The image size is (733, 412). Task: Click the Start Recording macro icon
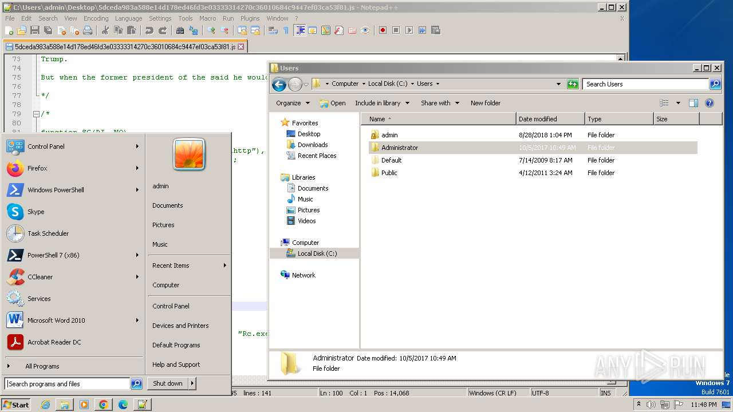tap(383, 30)
